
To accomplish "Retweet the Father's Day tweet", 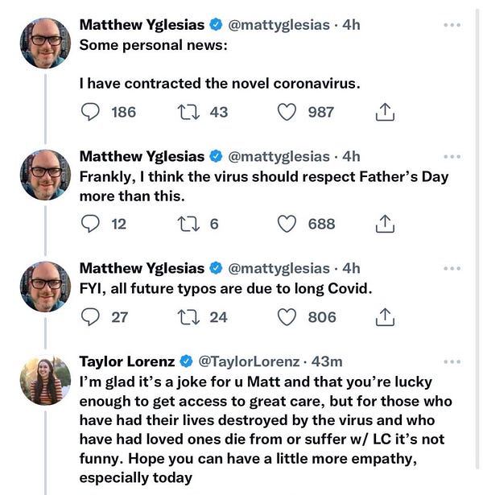I will click(x=188, y=224).
